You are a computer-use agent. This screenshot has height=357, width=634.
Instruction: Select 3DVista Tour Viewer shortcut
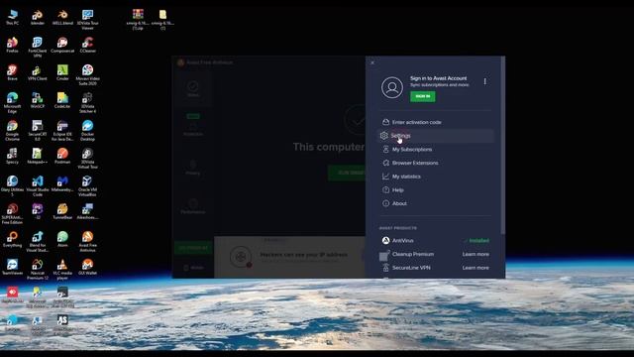88,20
